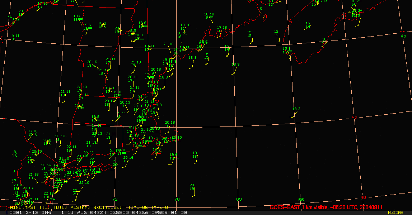Click the G-12 satellite identifier in status line

click(x=32, y=212)
